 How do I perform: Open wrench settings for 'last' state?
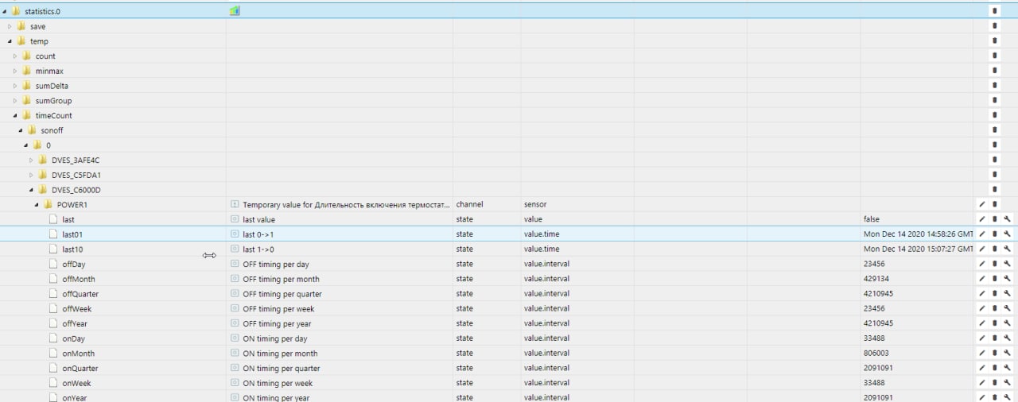point(1007,219)
